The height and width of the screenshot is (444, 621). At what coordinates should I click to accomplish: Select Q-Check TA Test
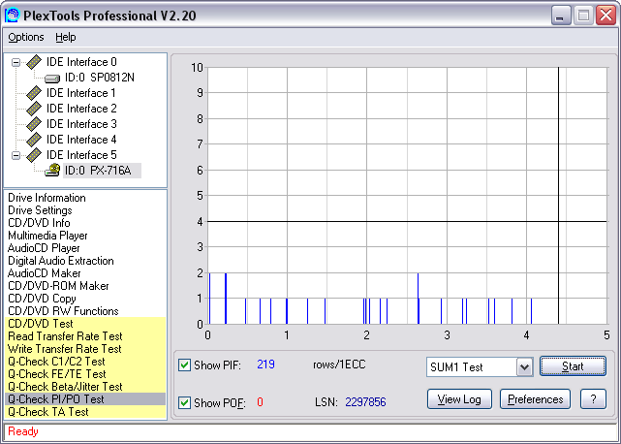point(85,412)
